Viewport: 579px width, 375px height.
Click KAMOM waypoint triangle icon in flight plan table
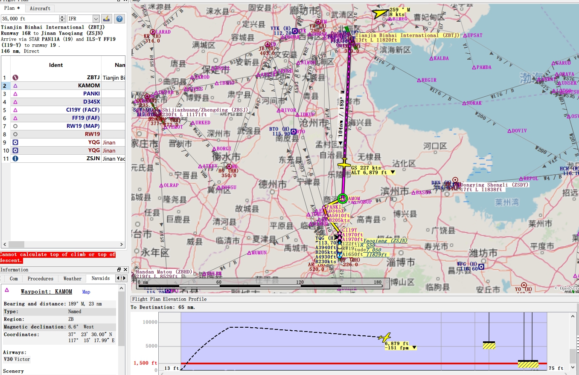[x=15, y=86]
